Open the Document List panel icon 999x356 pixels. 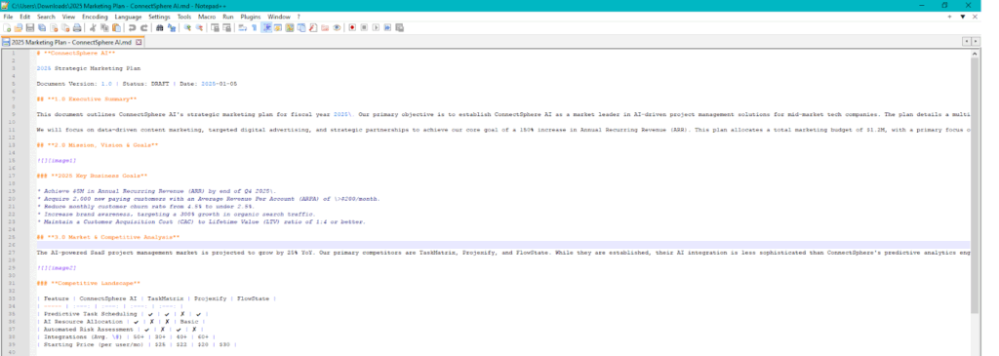tap(301, 28)
